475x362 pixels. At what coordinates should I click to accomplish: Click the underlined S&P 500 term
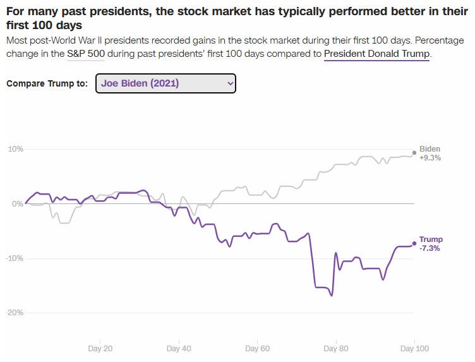tap(85, 54)
